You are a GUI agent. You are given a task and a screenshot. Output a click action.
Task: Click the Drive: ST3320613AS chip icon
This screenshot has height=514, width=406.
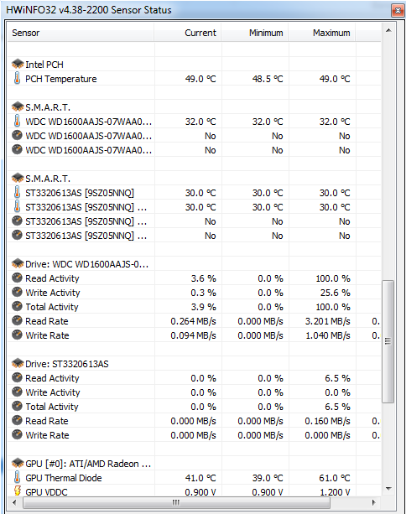[x=18, y=364]
